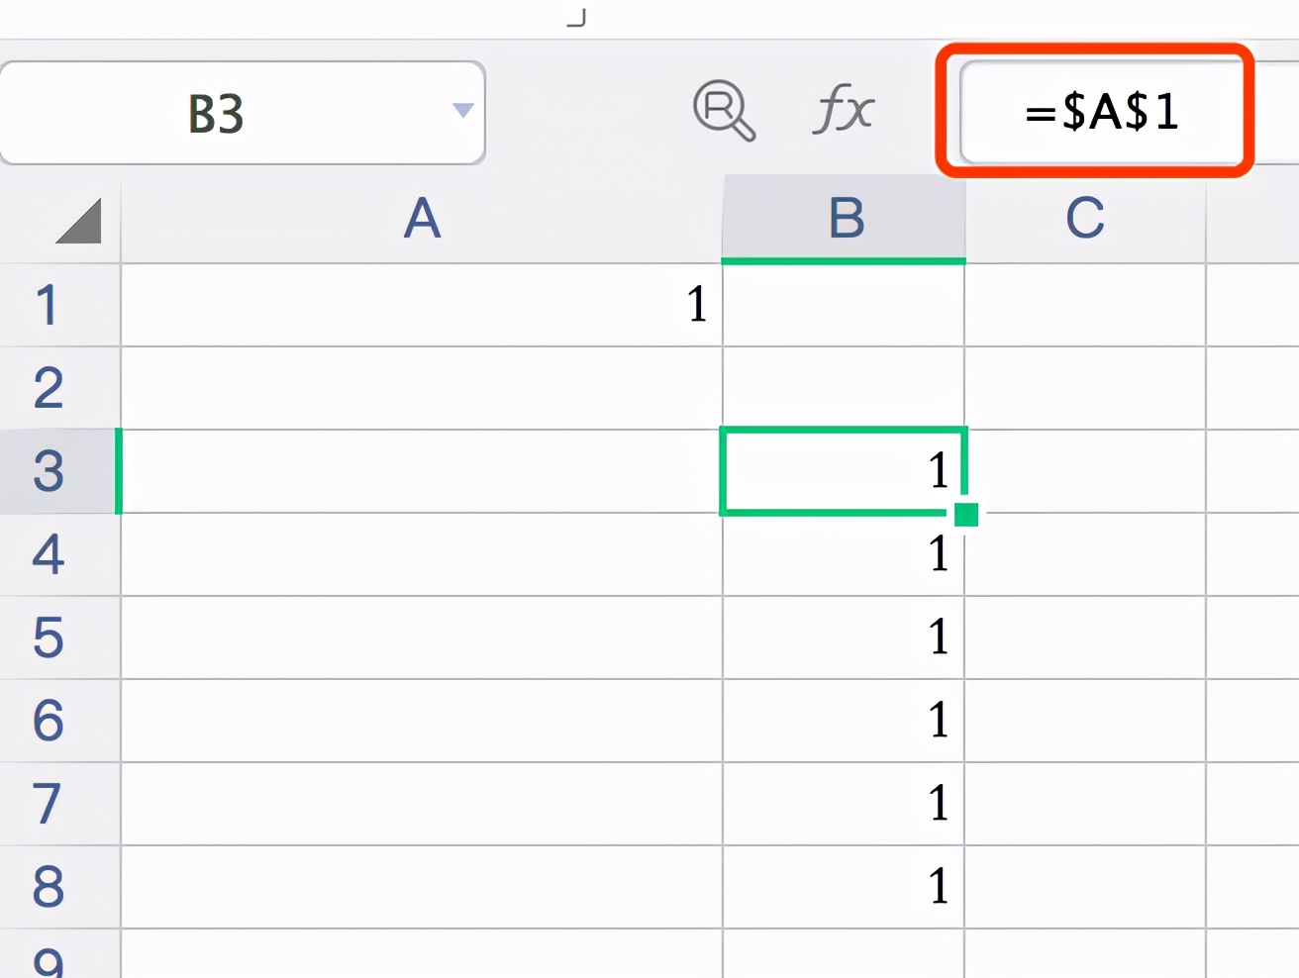The image size is (1299, 978).
Task: Click cell B8 containing 1
Action: (x=844, y=887)
